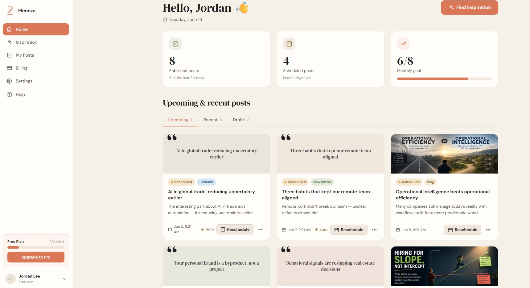Open the Behavioral signals real estate quote preview
Viewport: 530px width, 288px height.
point(331,266)
